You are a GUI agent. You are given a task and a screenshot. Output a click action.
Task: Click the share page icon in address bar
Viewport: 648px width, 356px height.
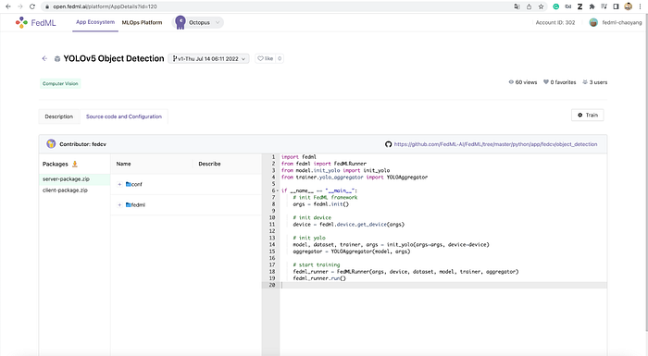[529, 6]
